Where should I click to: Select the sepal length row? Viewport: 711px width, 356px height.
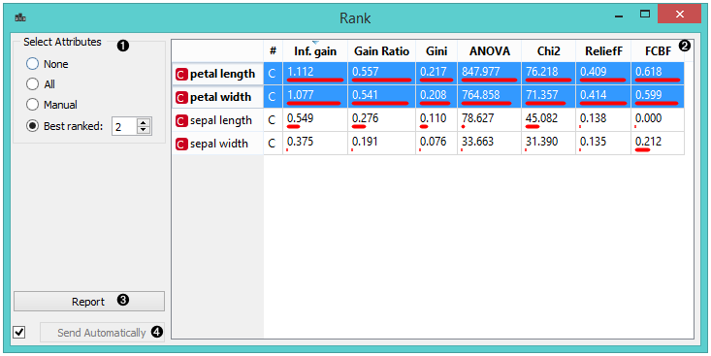(x=428, y=120)
